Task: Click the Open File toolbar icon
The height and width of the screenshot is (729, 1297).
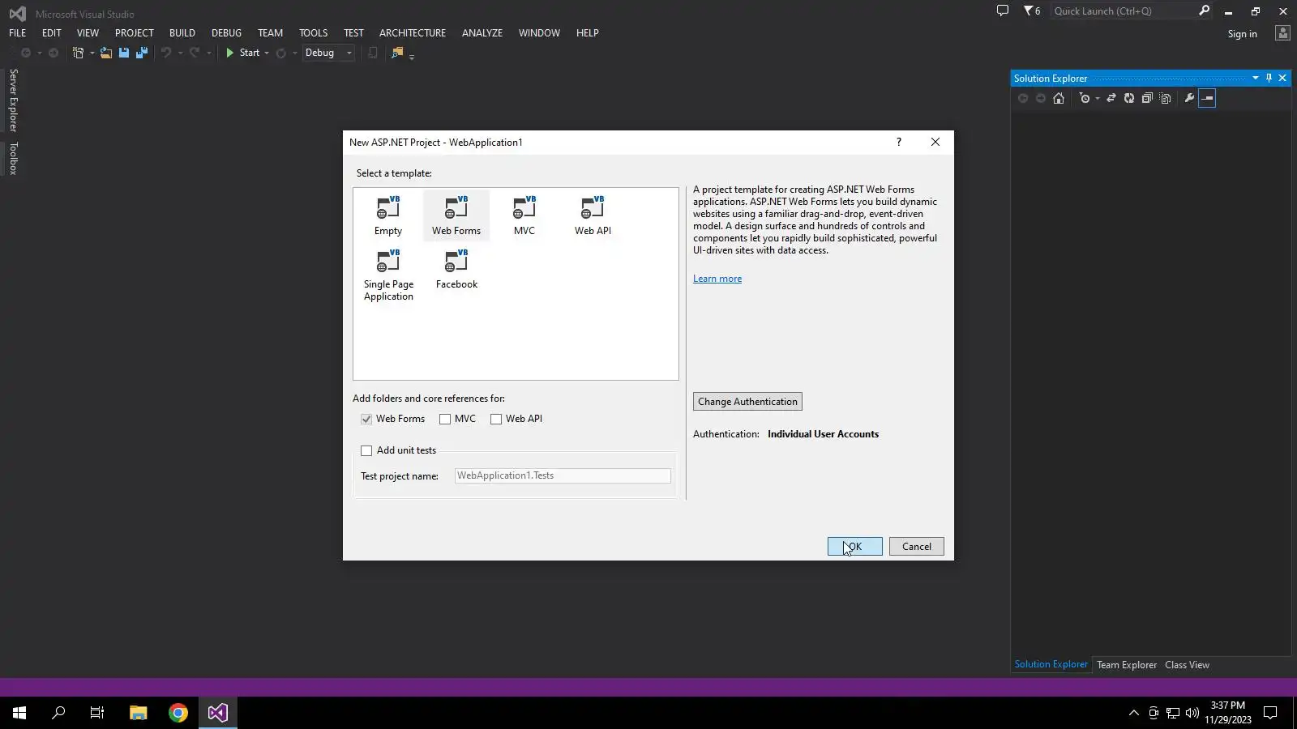Action: [106, 53]
